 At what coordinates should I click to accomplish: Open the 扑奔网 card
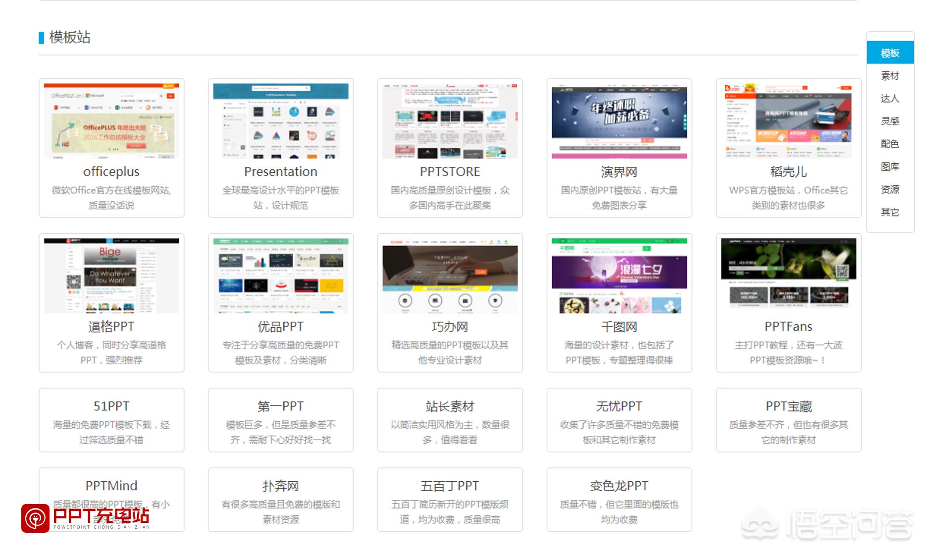(x=281, y=500)
